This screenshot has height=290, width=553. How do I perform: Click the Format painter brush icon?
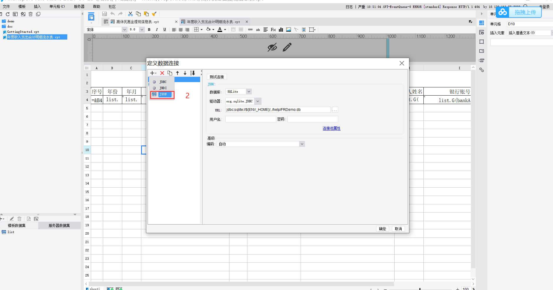tap(154, 14)
